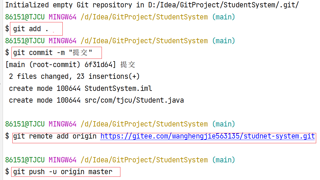The image size is (320, 180).
Task: Click the dollar prompt before git add
Action: [x=7, y=29]
